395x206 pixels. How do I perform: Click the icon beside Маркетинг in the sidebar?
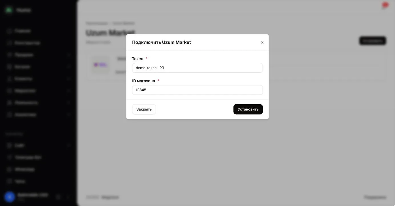pyautogui.click(x=9, y=91)
